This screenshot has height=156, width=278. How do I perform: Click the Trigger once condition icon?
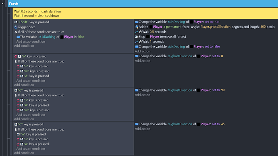click(x=16, y=27)
